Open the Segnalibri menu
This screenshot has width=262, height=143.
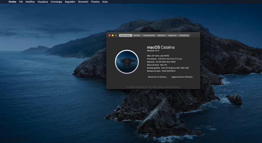point(70,2)
